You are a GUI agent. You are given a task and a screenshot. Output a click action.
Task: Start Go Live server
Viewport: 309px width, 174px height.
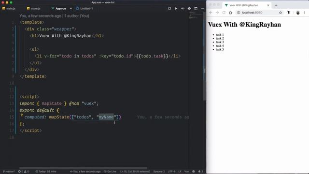(x=110, y=172)
